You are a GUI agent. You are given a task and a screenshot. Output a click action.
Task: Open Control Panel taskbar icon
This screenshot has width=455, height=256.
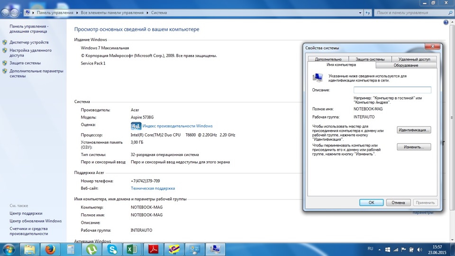195,250
